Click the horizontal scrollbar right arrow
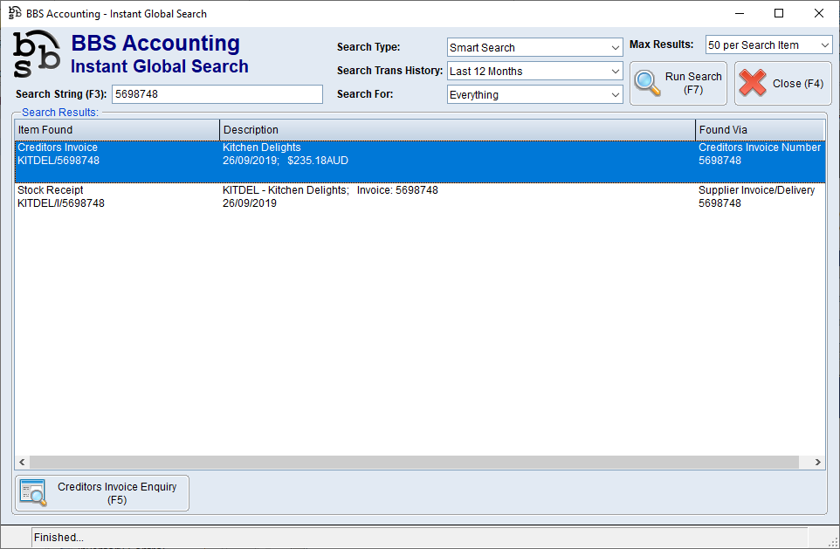Image resolution: width=840 pixels, height=549 pixels. pyautogui.click(x=818, y=463)
